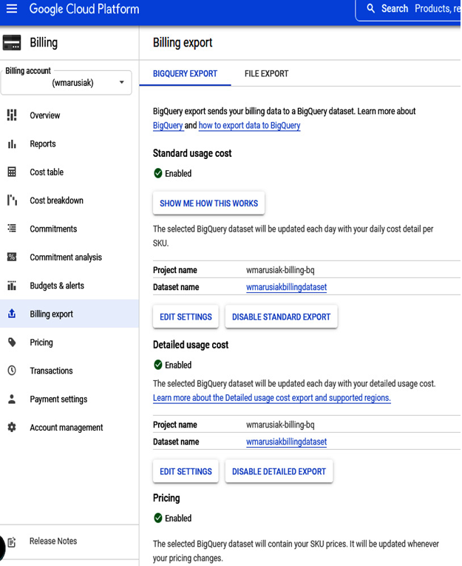Click Show Me How This Works button
This screenshot has width=462, height=566.
coord(208,203)
